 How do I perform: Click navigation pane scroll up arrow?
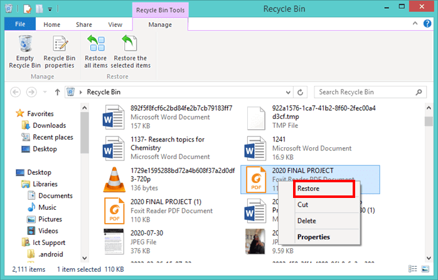click(85, 108)
